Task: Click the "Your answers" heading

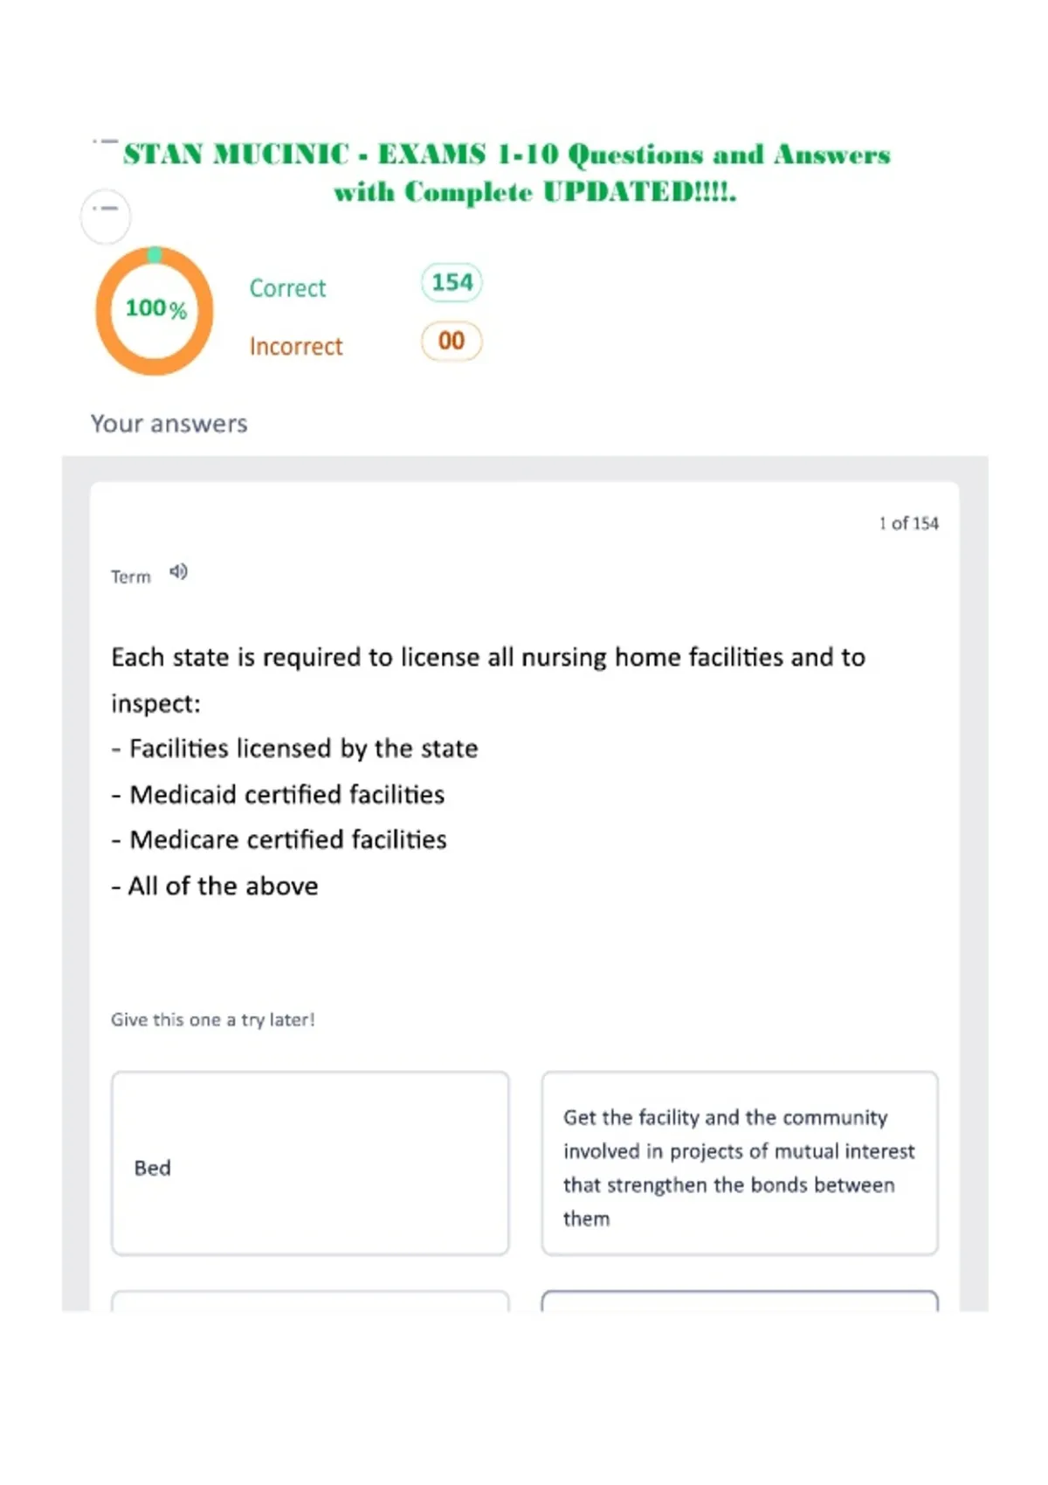Action: pyautogui.click(x=169, y=424)
